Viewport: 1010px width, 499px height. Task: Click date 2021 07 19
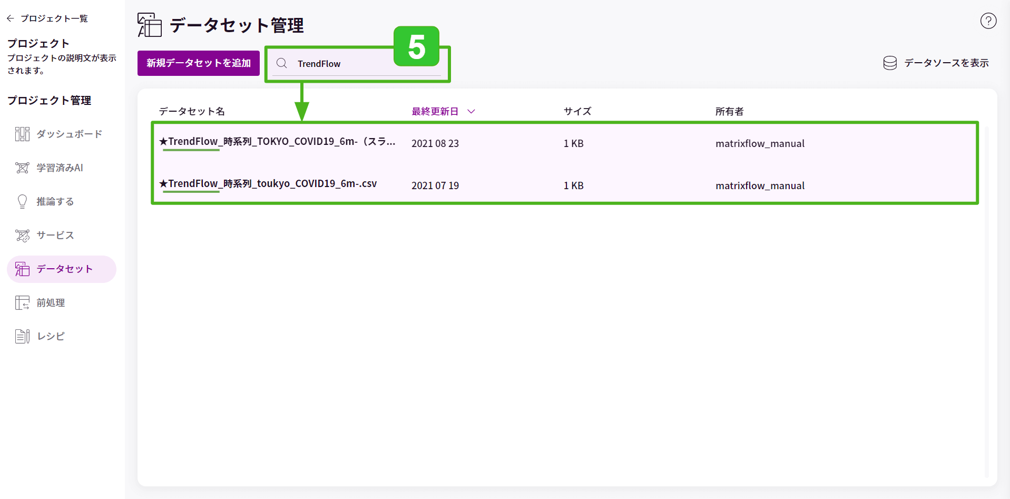click(x=435, y=185)
